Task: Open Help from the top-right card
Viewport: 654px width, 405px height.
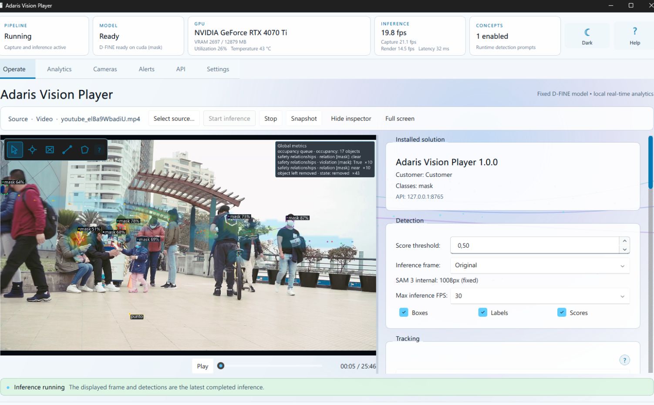Action: pos(634,36)
